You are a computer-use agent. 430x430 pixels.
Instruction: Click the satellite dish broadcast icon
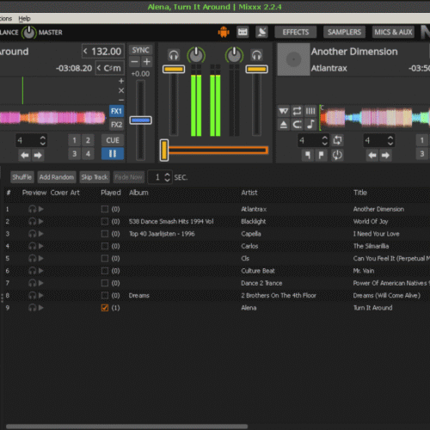pyautogui.click(x=261, y=32)
